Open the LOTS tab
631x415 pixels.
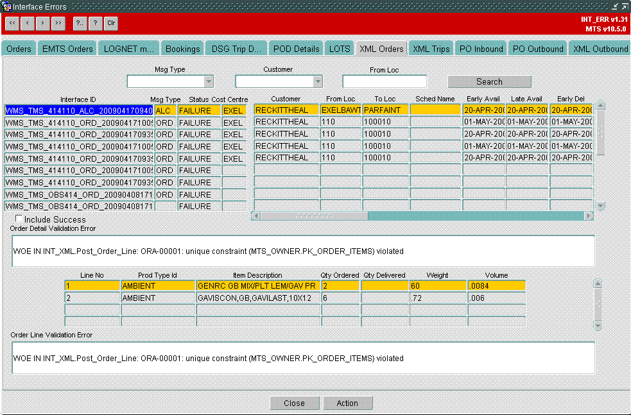(340, 49)
